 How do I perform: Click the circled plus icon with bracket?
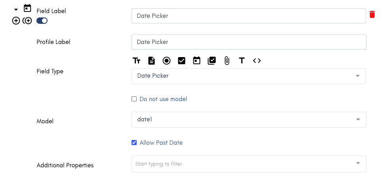point(27,21)
